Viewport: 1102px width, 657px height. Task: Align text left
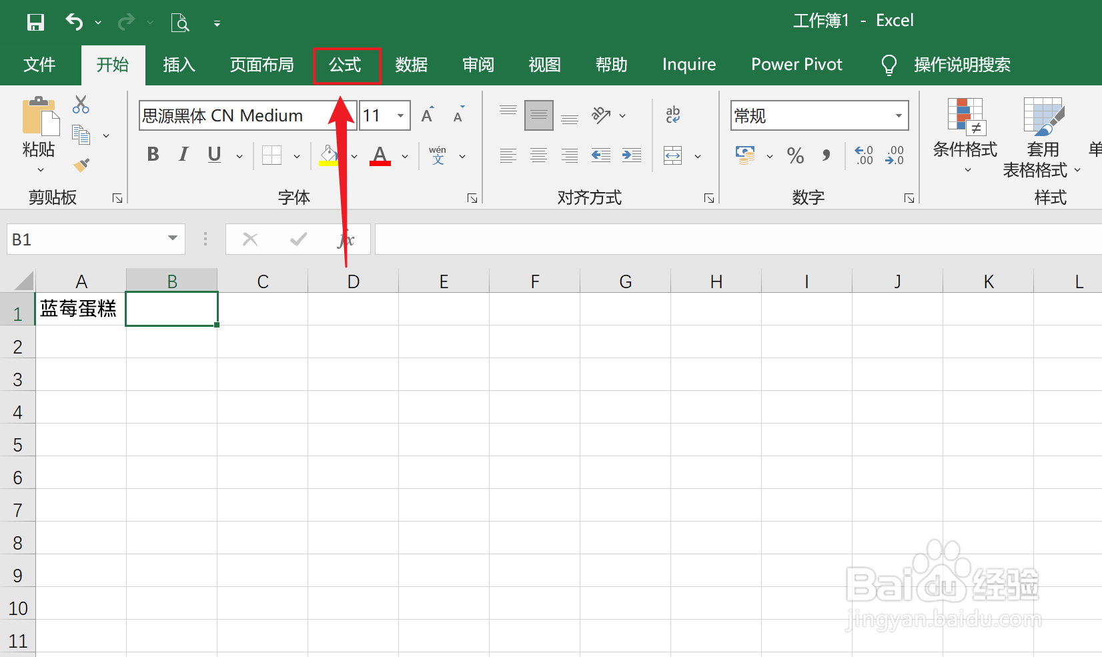tap(508, 155)
